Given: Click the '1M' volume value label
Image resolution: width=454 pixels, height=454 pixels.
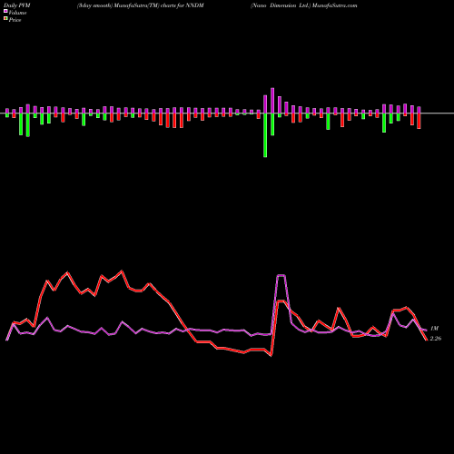Looking at the screenshot, I should pos(434,329).
